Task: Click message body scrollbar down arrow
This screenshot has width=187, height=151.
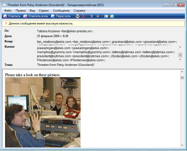Action: coord(182,145)
